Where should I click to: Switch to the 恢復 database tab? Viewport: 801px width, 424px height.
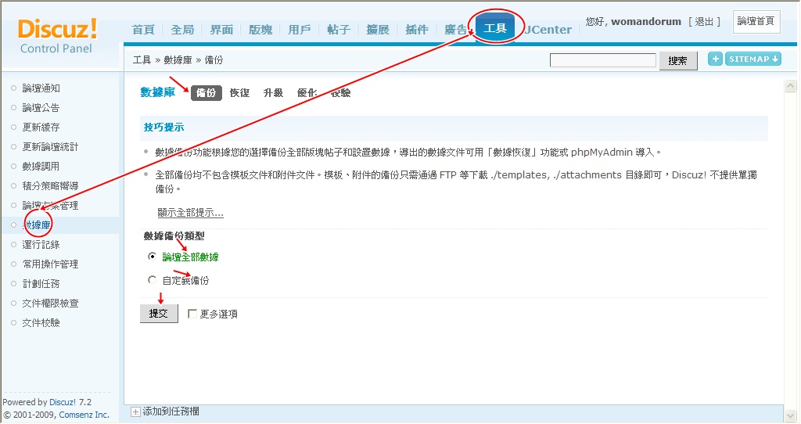(x=239, y=93)
